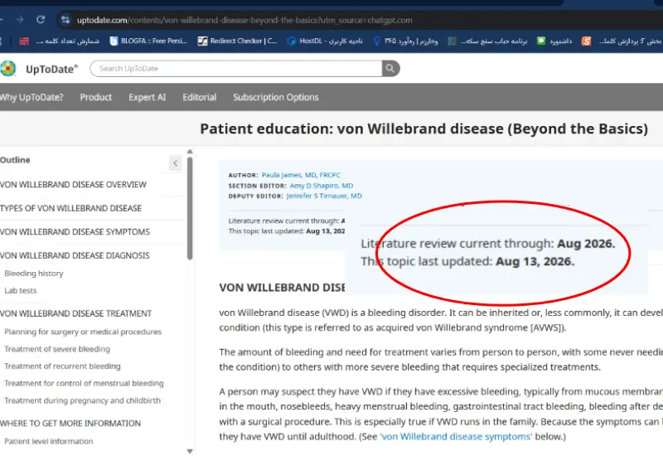Image resolution: width=663 pixels, height=456 pixels.
Task: Click the outline scrollbar thumb
Action: [x=190, y=208]
